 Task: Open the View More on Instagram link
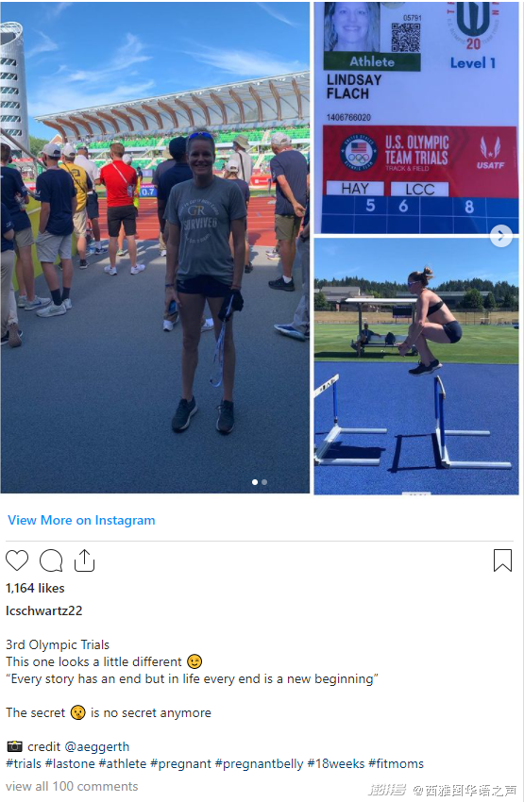(81, 520)
